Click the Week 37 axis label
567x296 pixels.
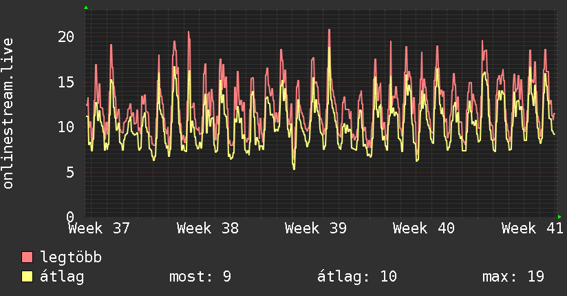click(x=99, y=229)
